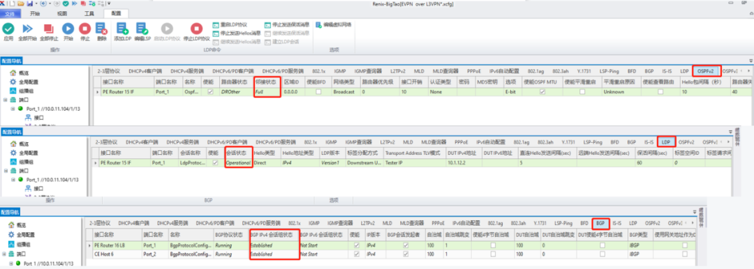The image size is (754, 269).
Task: Collapse Port_1 node in top navigation tree
Action: [13, 109]
